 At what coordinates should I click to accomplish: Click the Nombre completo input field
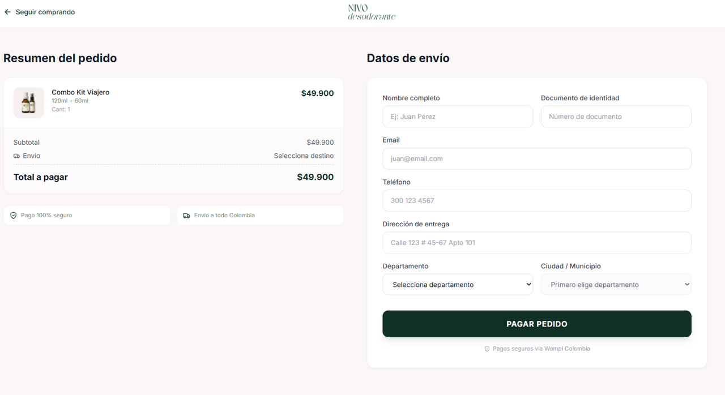458,117
